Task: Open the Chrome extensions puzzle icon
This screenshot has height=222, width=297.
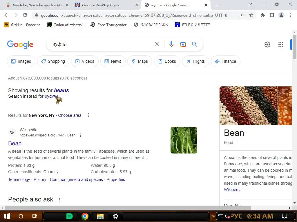Action: coord(263,15)
